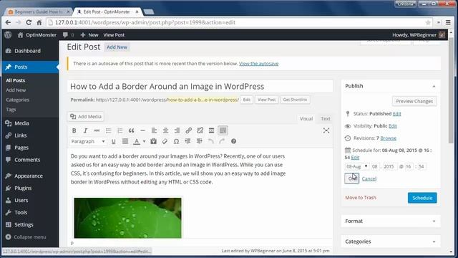Viewport: 458px width, 258px height.
Task: Increase paragraph indent
Action: pos(199,142)
